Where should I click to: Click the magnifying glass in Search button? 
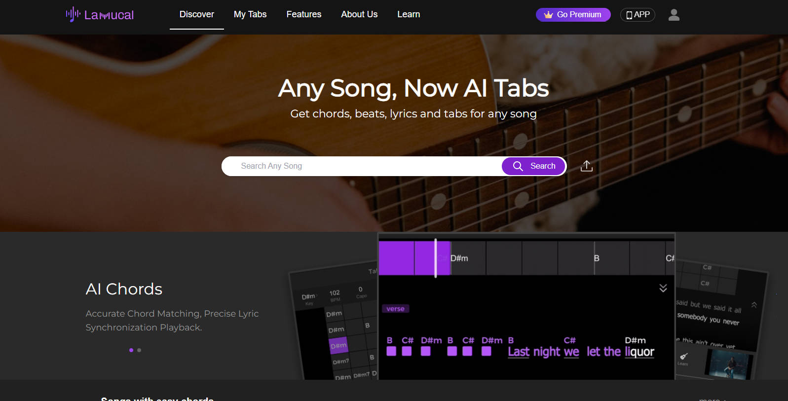click(518, 166)
